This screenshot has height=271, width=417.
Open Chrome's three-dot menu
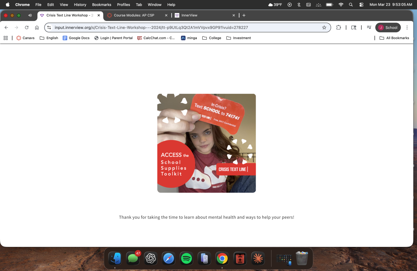(408, 28)
